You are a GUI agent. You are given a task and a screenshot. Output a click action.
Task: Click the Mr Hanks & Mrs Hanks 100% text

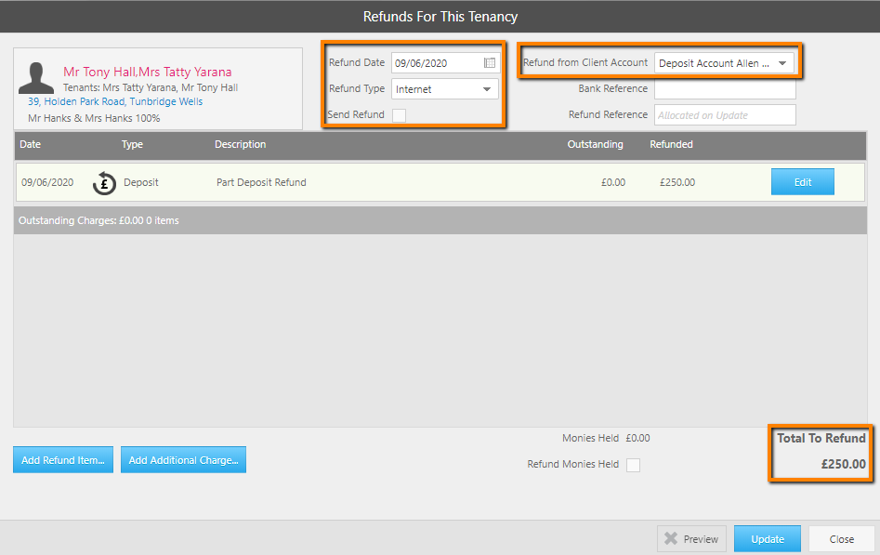94,118
